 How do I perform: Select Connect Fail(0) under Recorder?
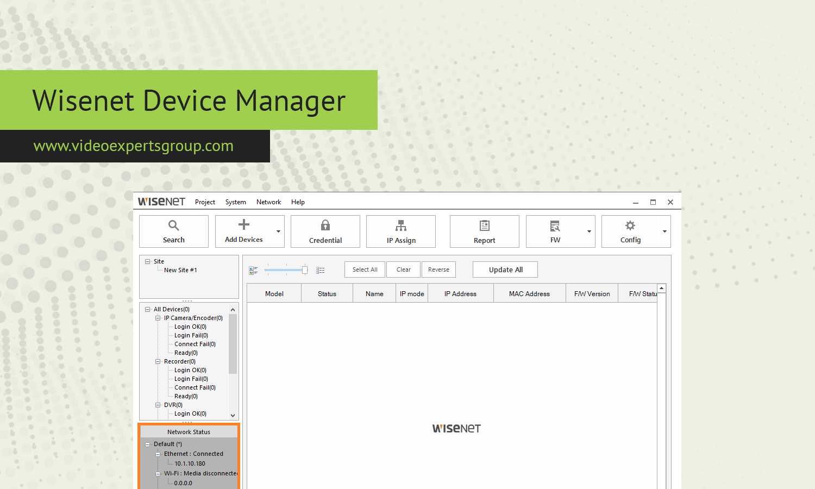(x=195, y=387)
